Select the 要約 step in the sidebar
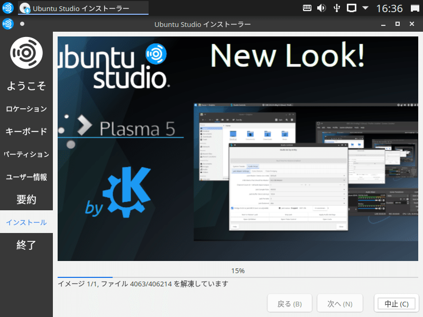The width and height of the screenshot is (423, 317). click(26, 200)
